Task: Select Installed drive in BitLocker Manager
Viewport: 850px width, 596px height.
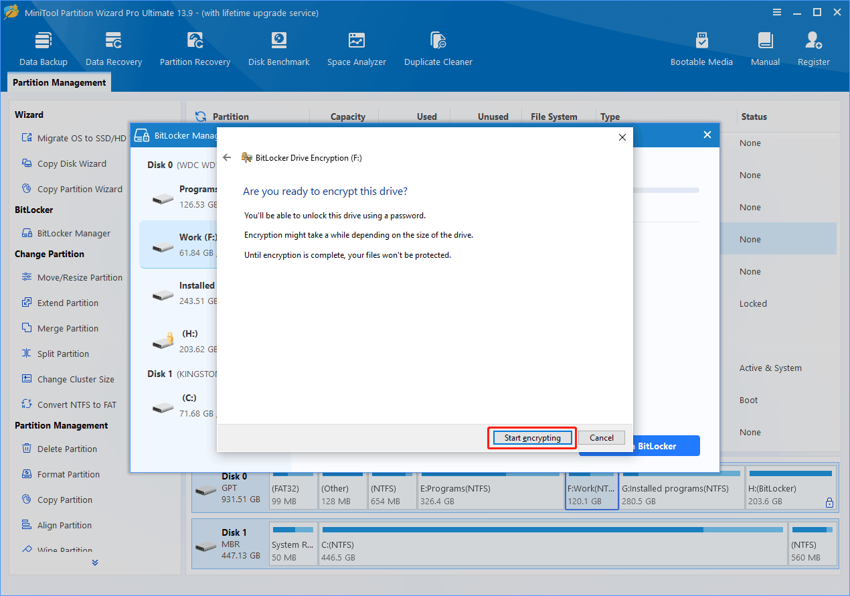Action: point(178,293)
